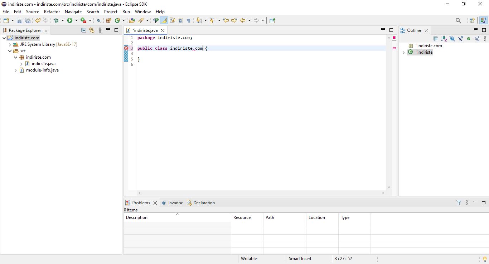489x264 pixels.
Task: Open Problems view filter funnel icon
Action: pos(459,203)
